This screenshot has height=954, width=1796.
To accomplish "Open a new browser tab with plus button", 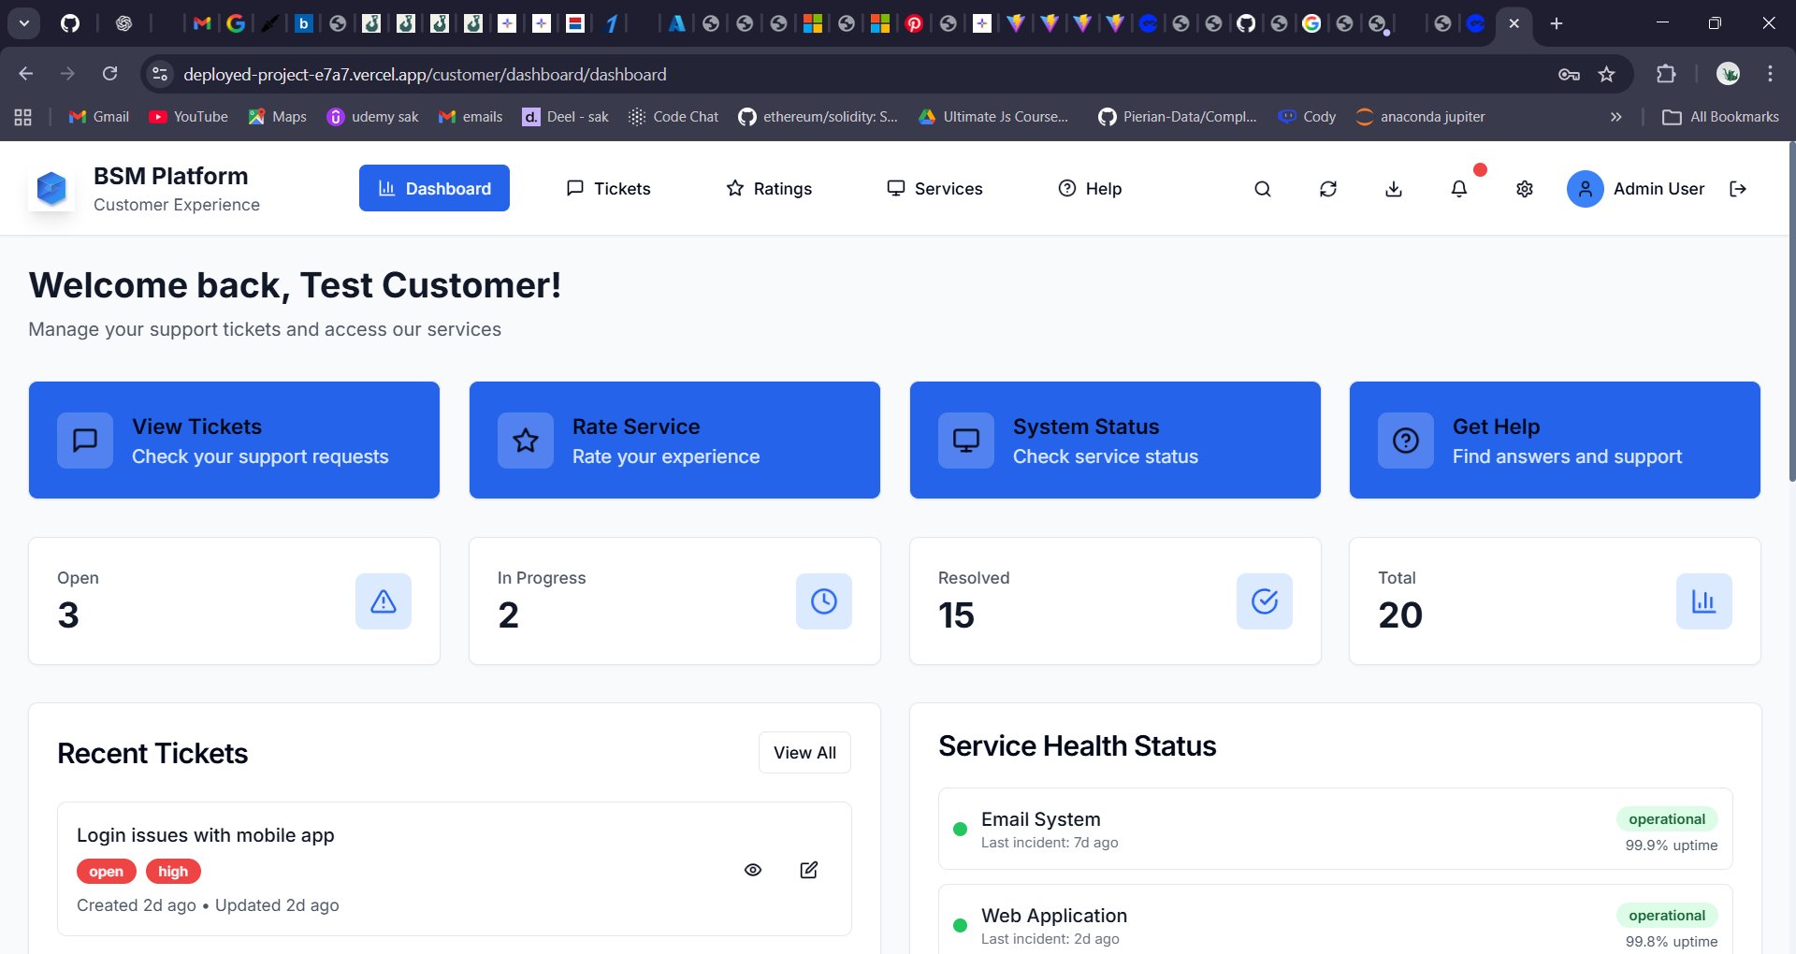I will click(1557, 23).
